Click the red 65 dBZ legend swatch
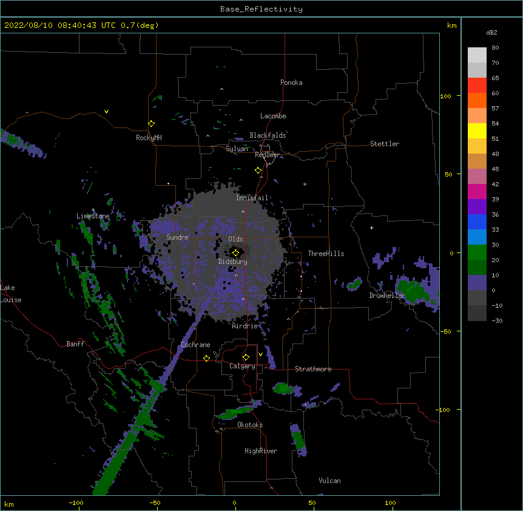 tap(477, 86)
